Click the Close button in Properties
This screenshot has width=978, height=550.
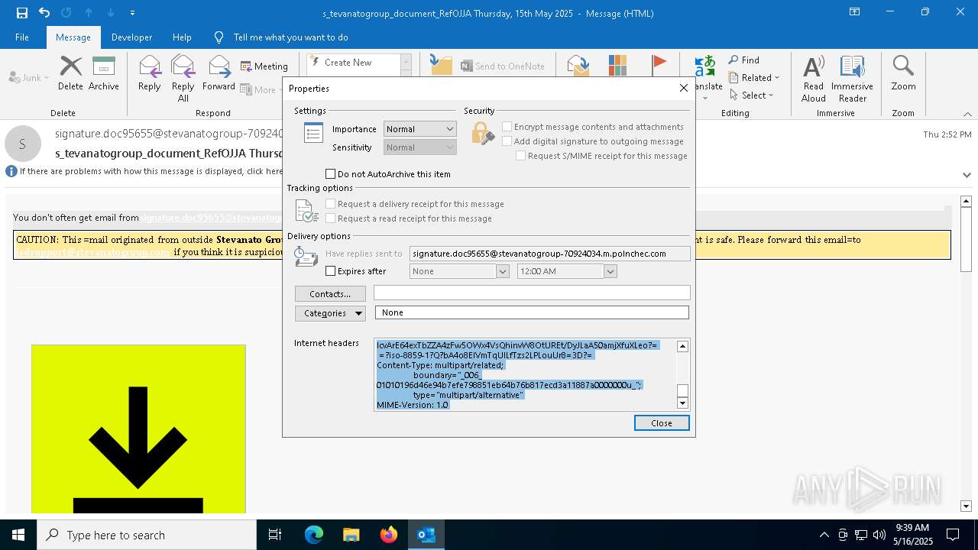click(662, 423)
